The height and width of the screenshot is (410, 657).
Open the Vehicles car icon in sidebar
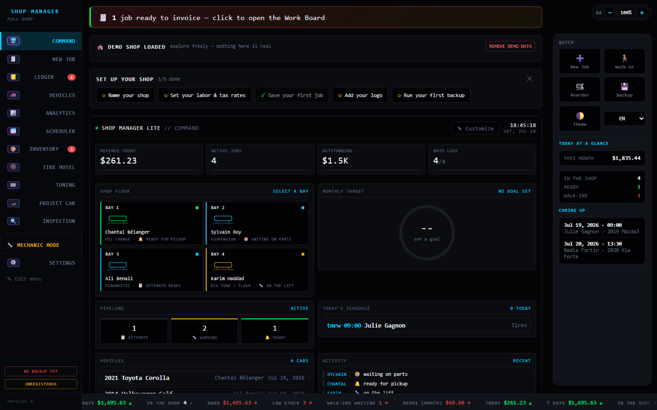click(13, 95)
